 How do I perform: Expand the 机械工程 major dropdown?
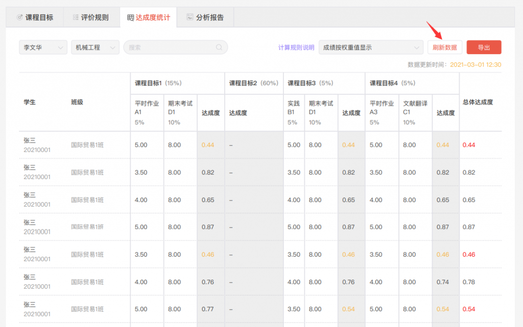click(x=95, y=47)
